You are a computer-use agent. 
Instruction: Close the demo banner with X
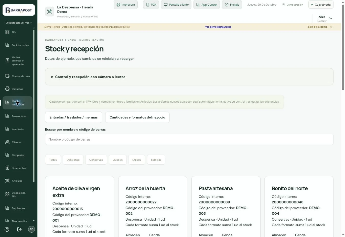[x=331, y=27]
